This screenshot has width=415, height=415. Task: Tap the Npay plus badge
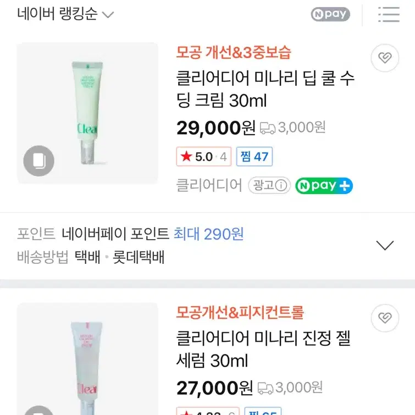[x=324, y=186]
